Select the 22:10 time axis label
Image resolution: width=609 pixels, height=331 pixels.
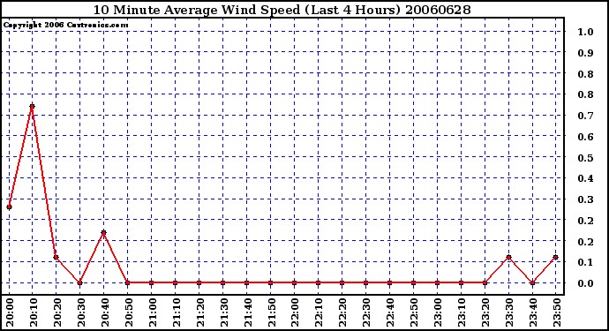(x=319, y=312)
